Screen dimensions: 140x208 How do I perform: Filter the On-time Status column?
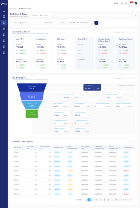click(133, 147)
